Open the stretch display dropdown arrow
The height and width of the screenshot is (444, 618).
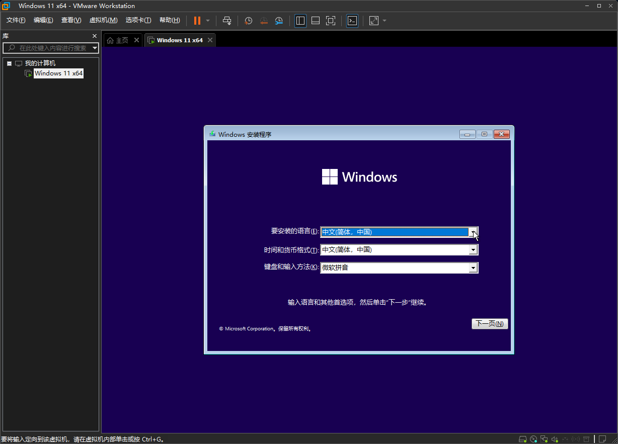click(x=384, y=21)
